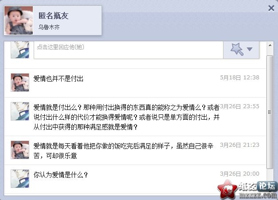Viewport: 278px width, 200px height.
Task: Click the baby avatar next to 爱情就是每天看着他 message
Action: (x=20, y=150)
